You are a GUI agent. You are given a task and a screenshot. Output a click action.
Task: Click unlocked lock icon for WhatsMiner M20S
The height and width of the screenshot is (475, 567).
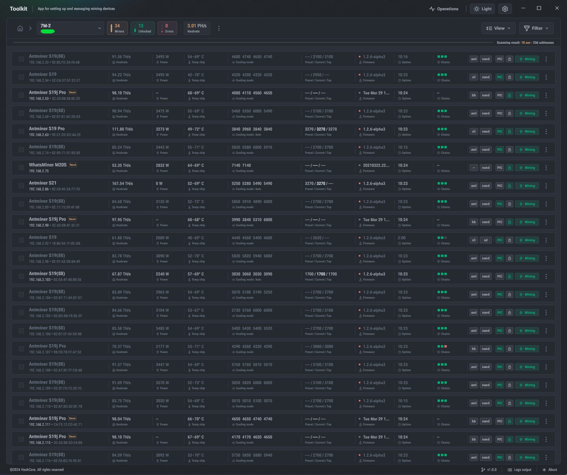(x=509, y=168)
